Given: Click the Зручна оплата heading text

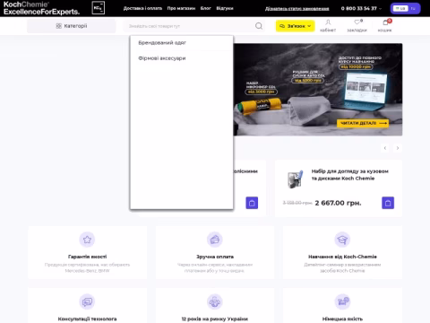Looking at the screenshot, I should pyautogui.click(x=215, y=257).
